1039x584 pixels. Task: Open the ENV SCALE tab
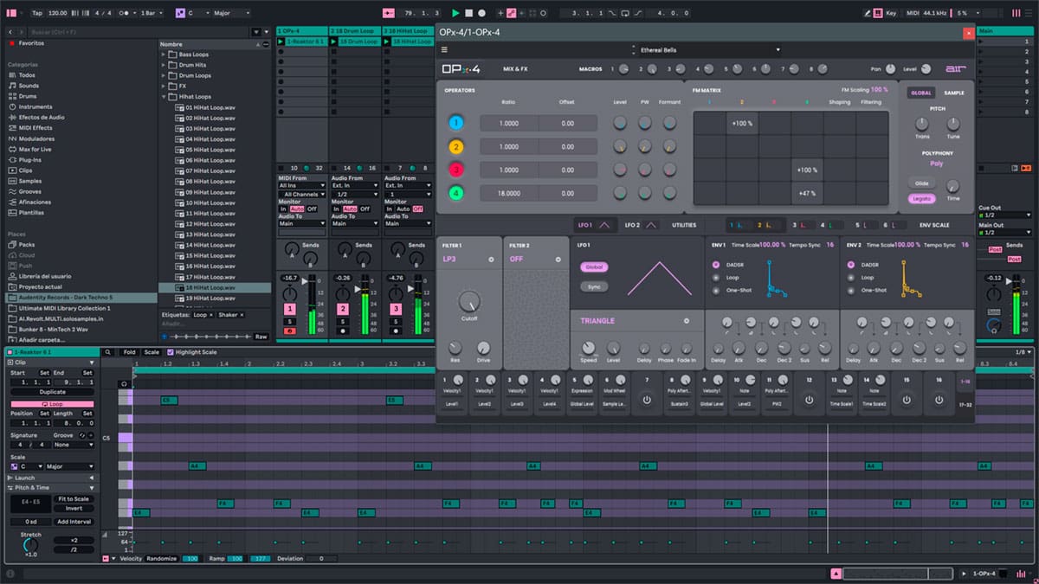click(x=934, y=225)
